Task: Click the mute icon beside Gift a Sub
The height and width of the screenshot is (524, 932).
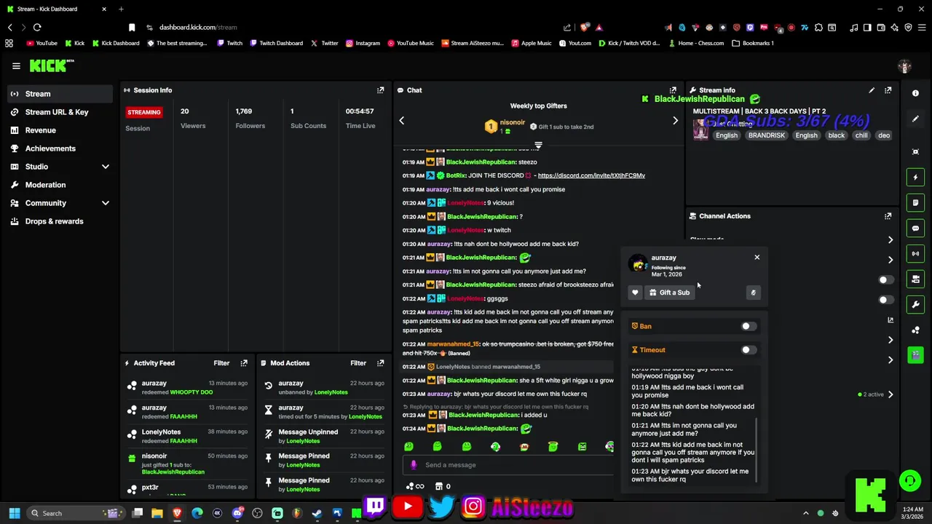Action: click(x=754, y=293)
